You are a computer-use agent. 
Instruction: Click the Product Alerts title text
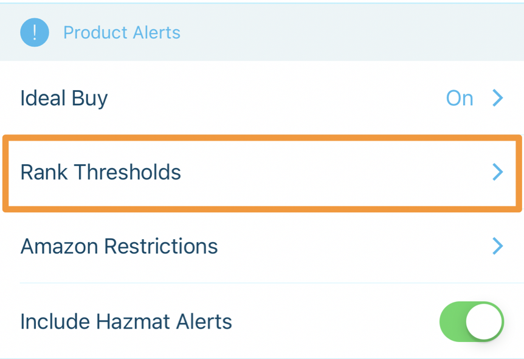point(122,32)
